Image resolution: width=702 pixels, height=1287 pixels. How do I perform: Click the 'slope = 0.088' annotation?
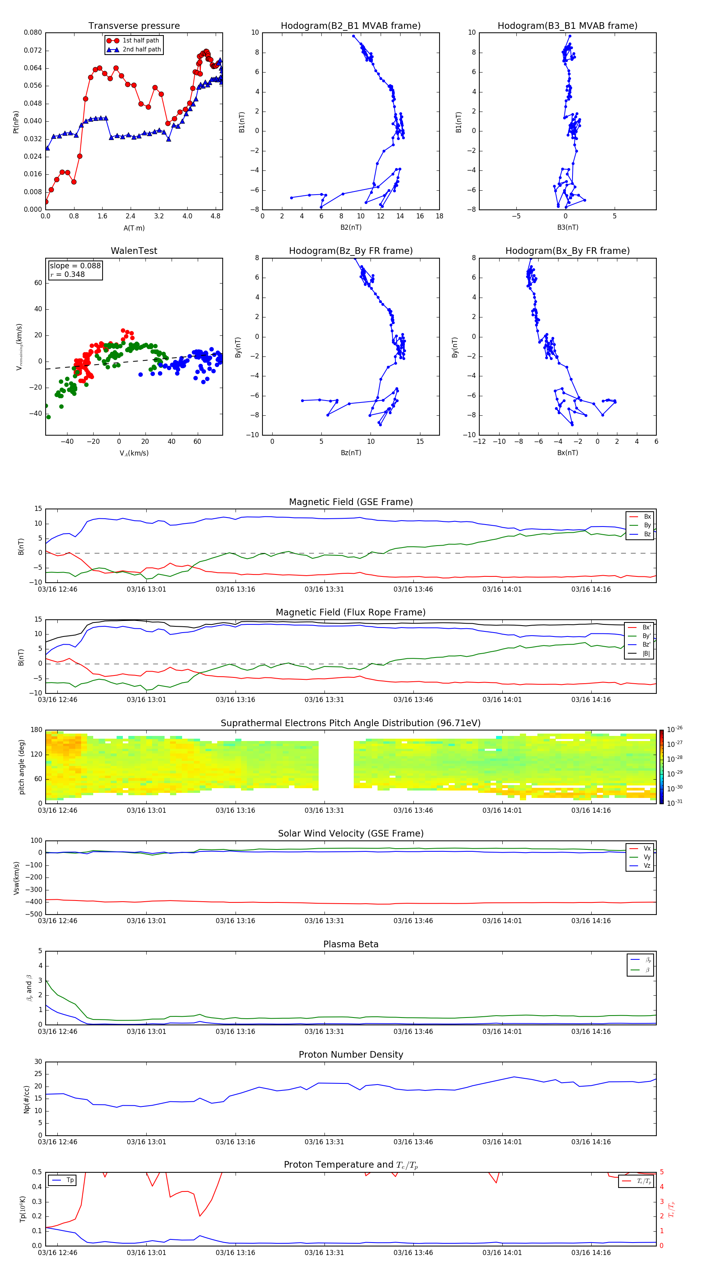tap(75, 266)
